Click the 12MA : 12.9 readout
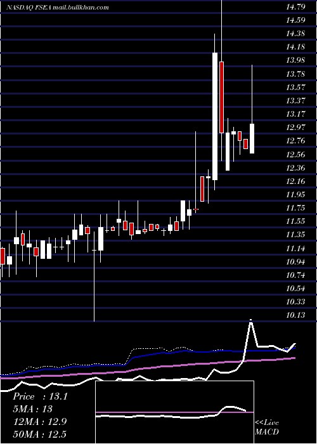Viewport: 317px width, 444px height. point(39,422)
